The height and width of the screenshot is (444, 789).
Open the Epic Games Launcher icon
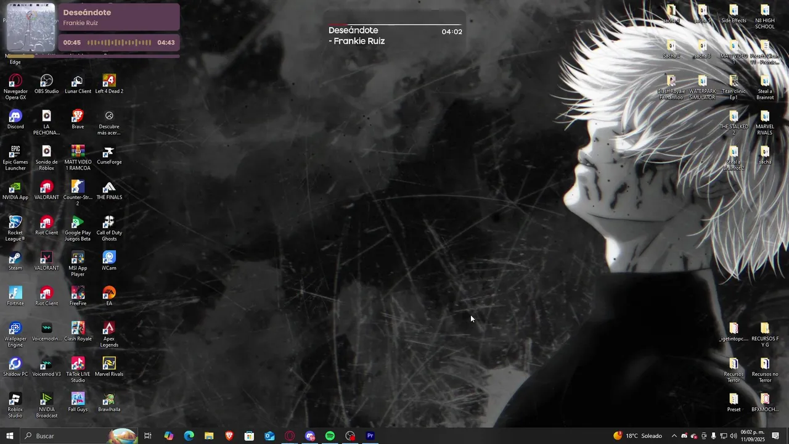point(15,158)
